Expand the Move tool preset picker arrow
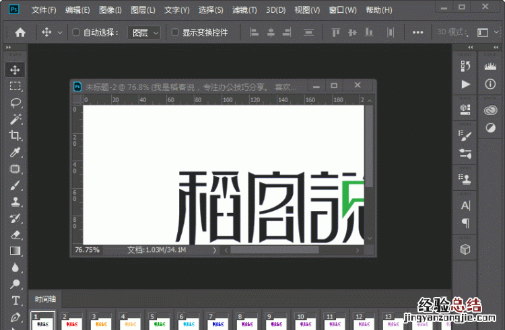This screenshot has width=505, height=330. (60, 32)
